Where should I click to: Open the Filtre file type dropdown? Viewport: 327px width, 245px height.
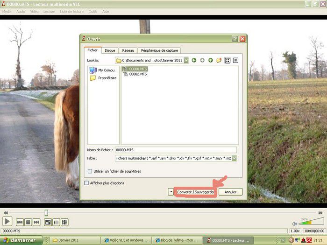(x=234, y=158)
